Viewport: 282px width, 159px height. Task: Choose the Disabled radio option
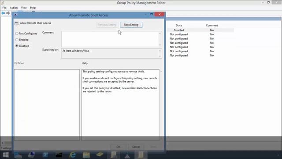(17, 46)
